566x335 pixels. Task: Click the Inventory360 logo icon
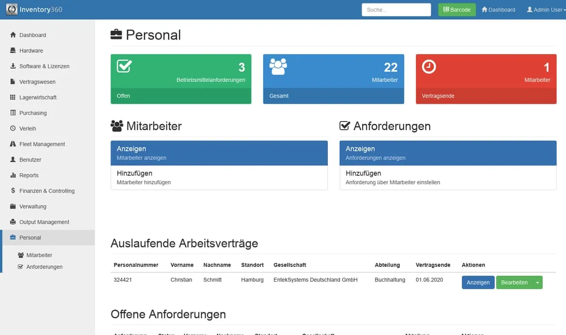(12, 9)
